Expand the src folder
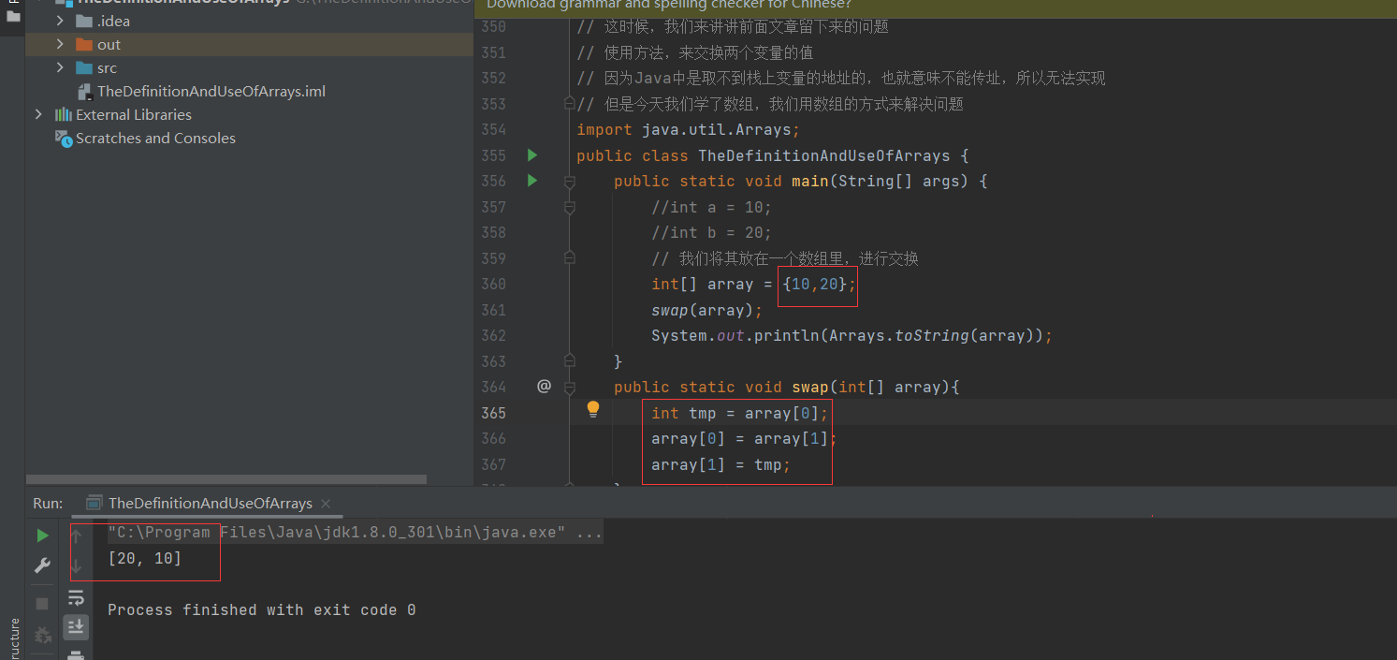This screenshot has width=1397, height=660. coord(60,67)
